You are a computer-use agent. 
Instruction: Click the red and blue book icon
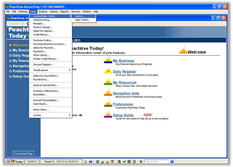(x=129, y=162)
